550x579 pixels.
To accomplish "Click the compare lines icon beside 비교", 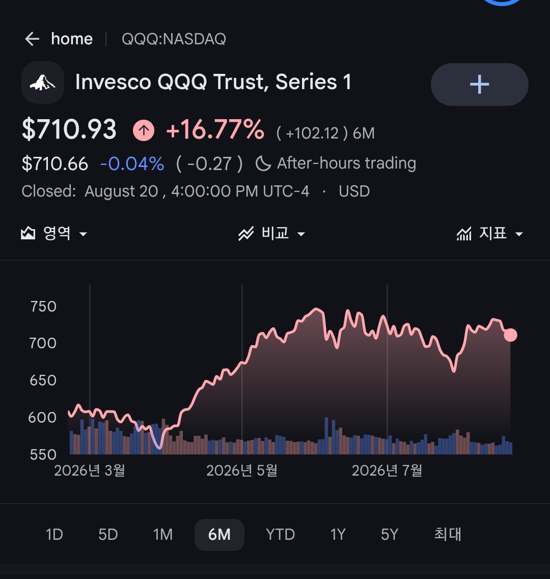I will tap(246, 234).
